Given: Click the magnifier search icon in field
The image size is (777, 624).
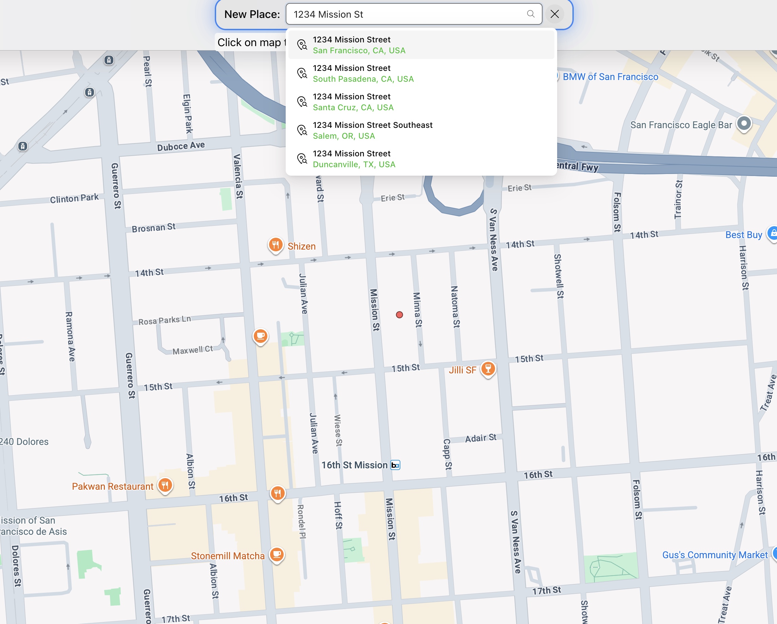Looking at the screenshot, I should coord(530,14).
